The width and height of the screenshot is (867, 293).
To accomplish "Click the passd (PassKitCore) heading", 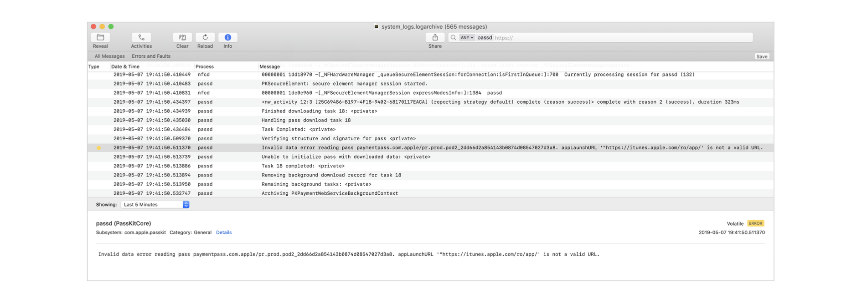I will coord(124,223).
